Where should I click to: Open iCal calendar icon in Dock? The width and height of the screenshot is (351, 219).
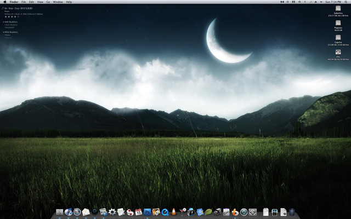click(x=138, y=212)
